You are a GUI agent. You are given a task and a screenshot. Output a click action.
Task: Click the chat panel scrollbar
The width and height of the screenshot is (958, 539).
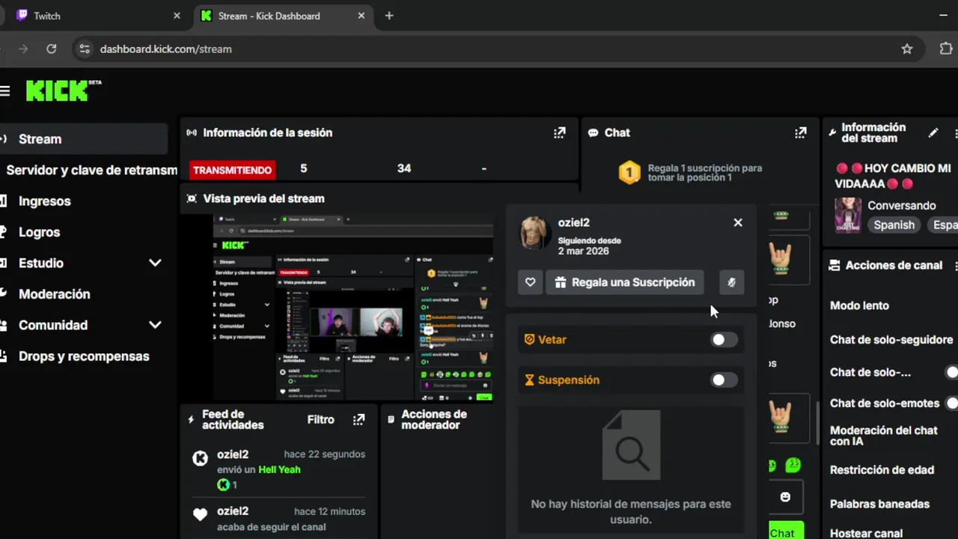[817, 422]
